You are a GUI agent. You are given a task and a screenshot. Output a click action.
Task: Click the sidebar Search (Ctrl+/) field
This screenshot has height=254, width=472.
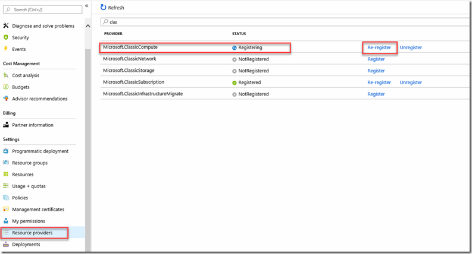(42, 9)
